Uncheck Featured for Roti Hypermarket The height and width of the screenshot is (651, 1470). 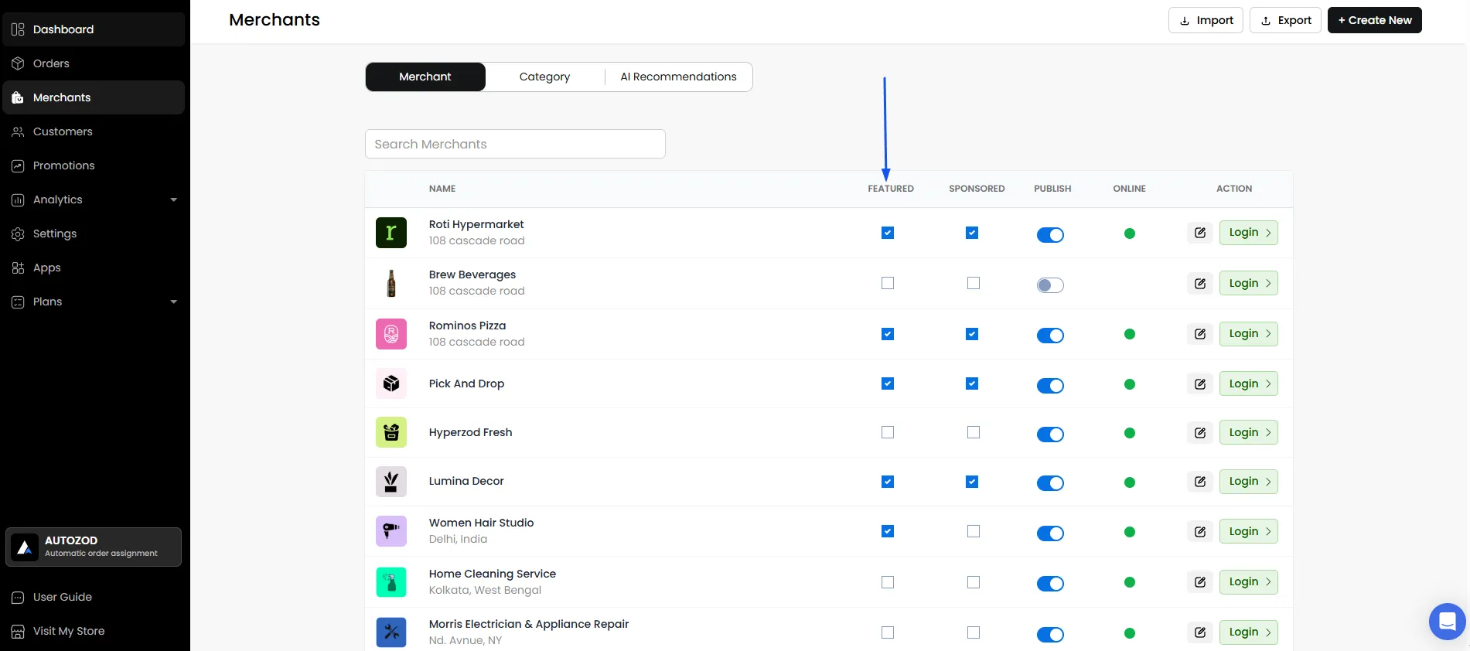(x=888, y=233)
